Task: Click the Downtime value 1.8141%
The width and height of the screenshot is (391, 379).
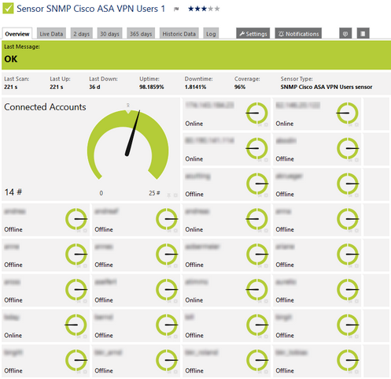Action: [x=195, y=87]
